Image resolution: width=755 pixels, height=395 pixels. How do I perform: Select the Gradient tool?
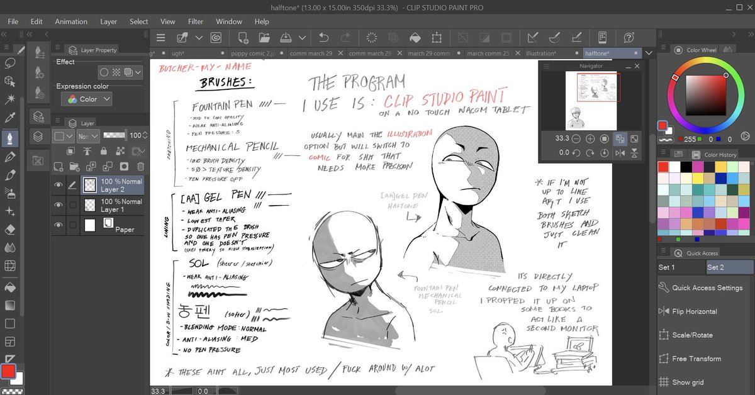pos(10,305)
